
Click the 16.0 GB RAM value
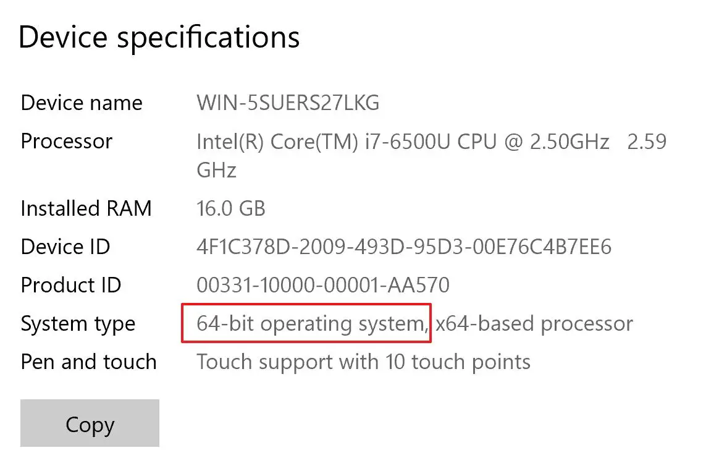[x=230, y=208]
